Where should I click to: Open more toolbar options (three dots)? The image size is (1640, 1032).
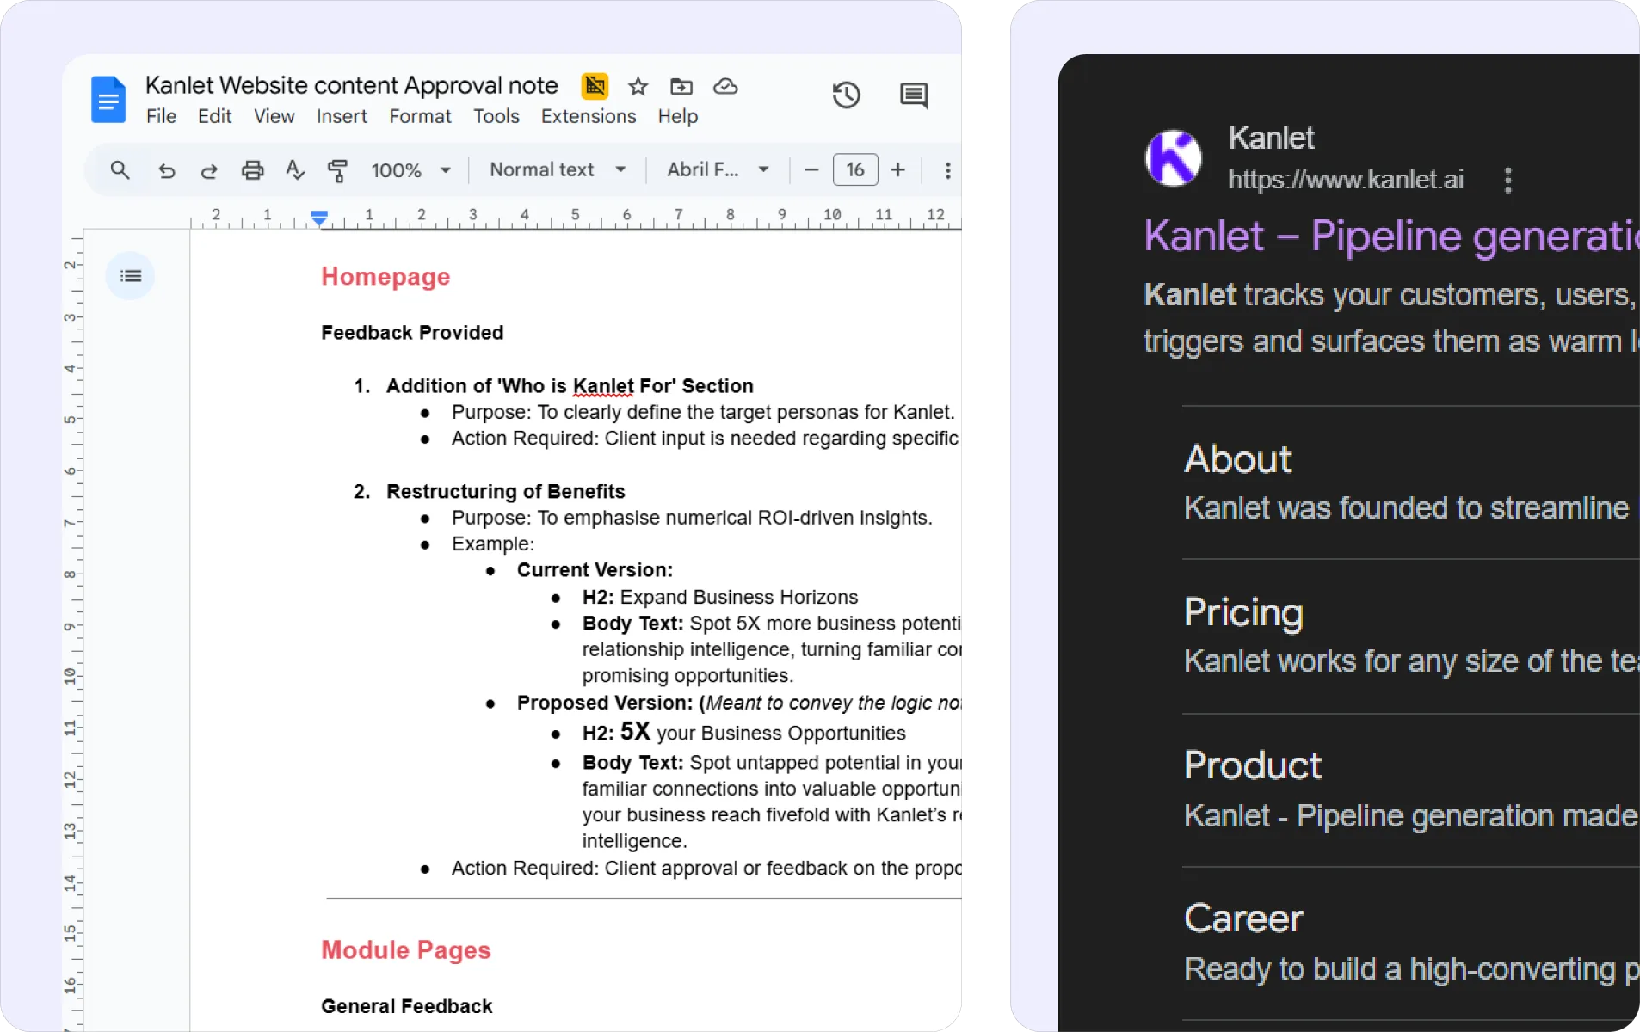click(947, 170)
